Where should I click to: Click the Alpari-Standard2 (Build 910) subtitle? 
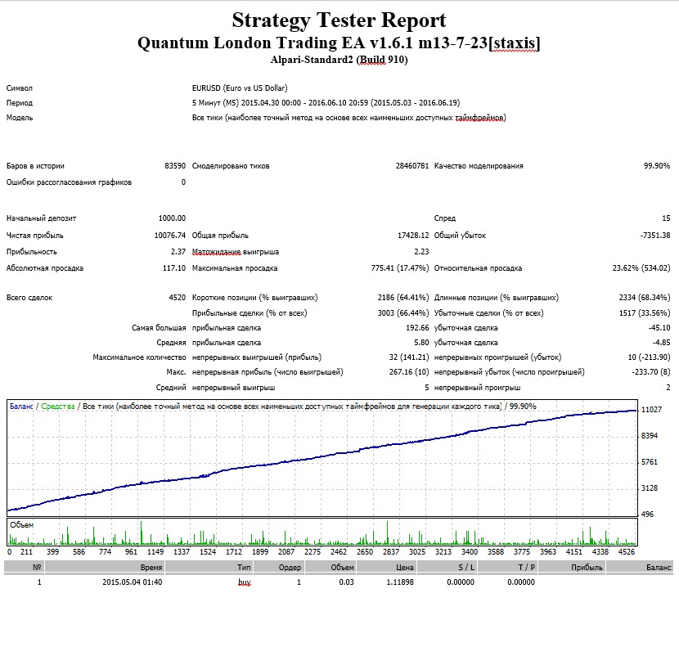pos(339,60)
